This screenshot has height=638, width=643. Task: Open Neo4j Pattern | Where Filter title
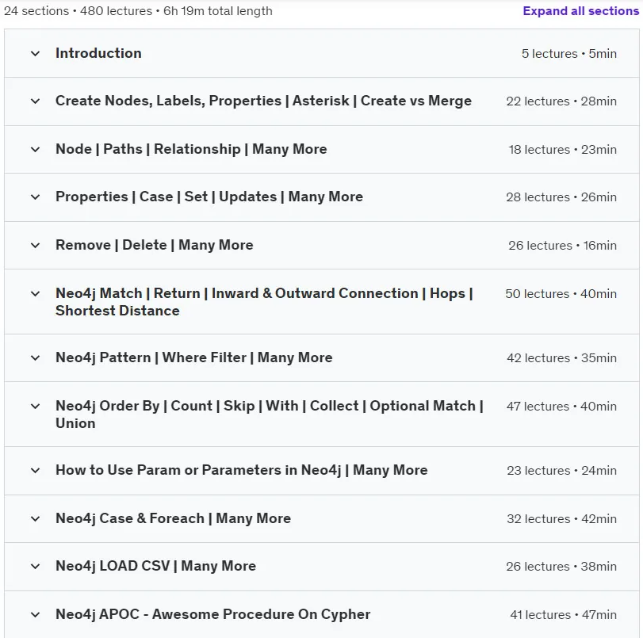click(194, 357)
